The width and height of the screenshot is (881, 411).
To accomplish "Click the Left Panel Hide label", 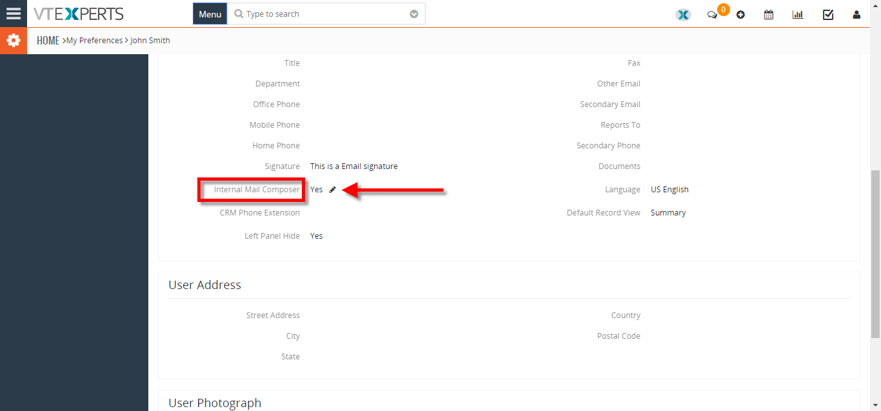I will coord(272,236).
